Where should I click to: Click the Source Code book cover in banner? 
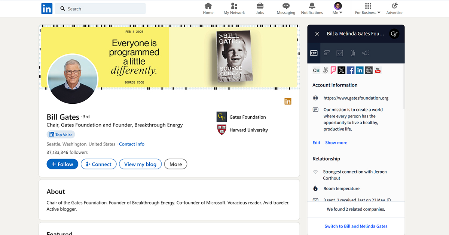click(x=234, y=56)
